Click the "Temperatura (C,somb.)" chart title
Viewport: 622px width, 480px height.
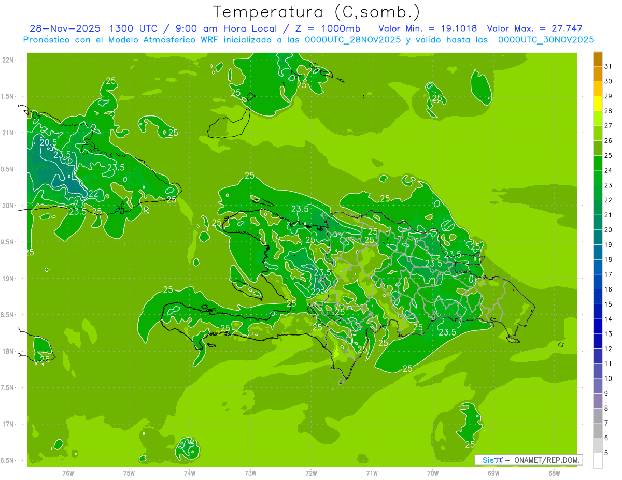pos(316,12)
